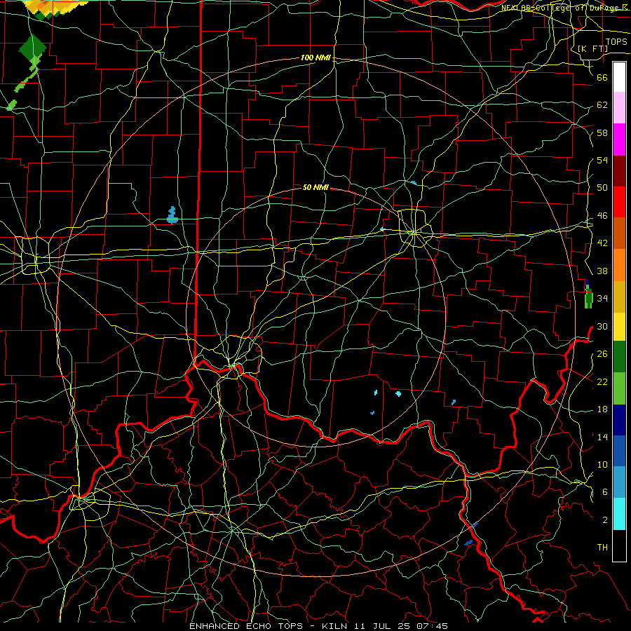Click the '[K FT]' units label

592,48
